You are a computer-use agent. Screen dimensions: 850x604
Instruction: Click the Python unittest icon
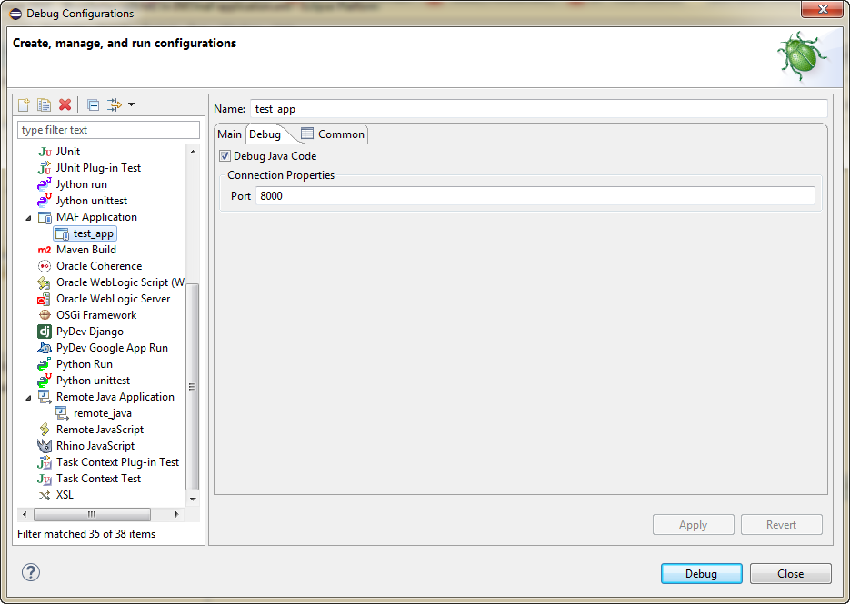coord(45,381)
